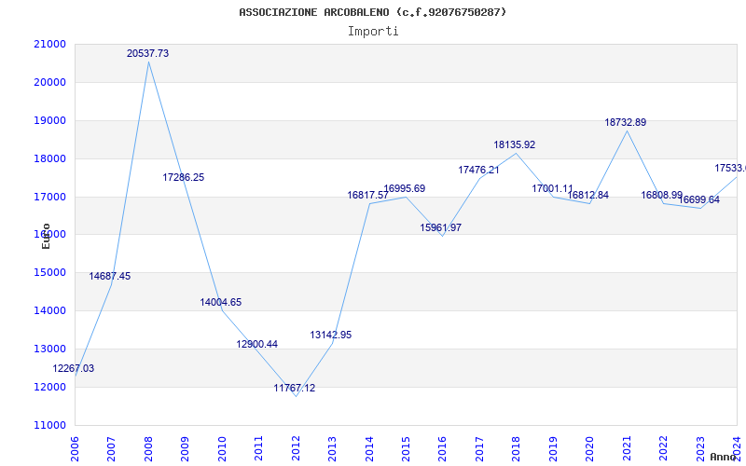Viewport: 746px width, 466px height.
Task: Select data label 16808.99
Action: tap(662, 195)
